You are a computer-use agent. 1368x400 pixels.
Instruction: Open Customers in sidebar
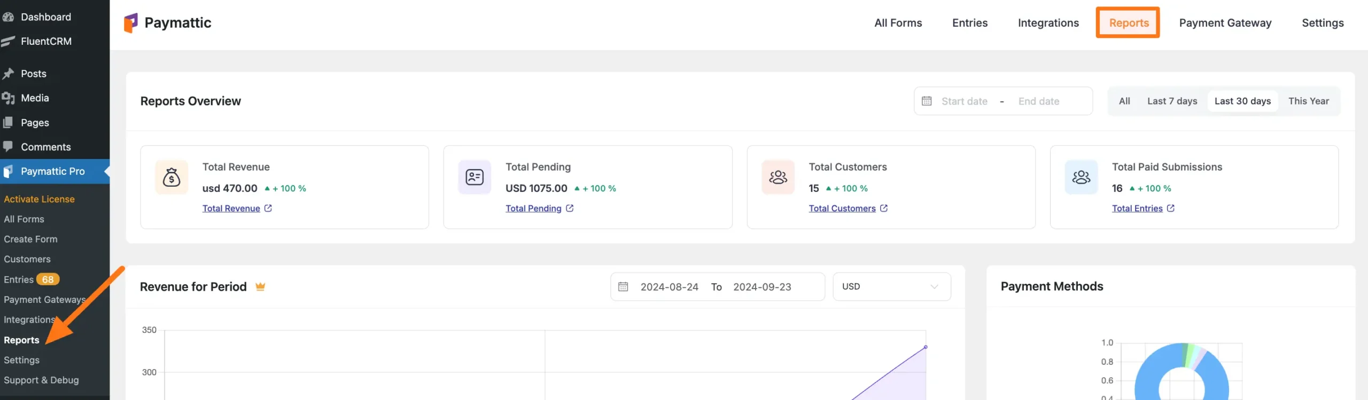coord(27,259)
